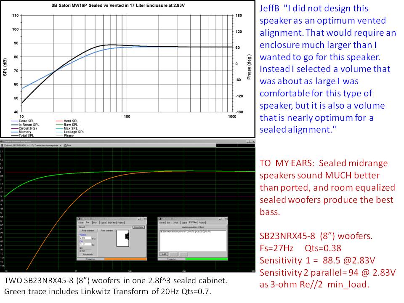Click the Front chamber button
This screenshot has width=404, height=303.
(x=107, y=231)
